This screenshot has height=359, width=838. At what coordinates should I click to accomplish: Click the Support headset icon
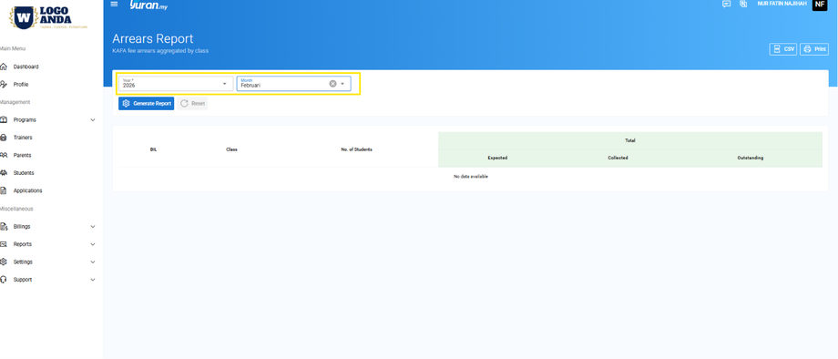[x=4, y=280]
